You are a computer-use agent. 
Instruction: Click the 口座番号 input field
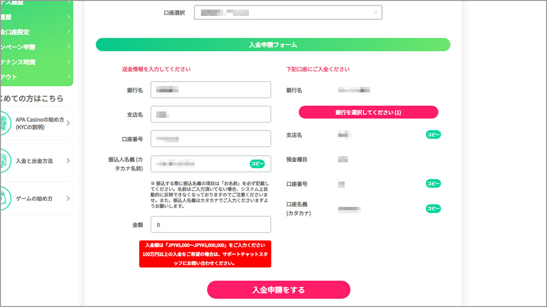(211, 139)
